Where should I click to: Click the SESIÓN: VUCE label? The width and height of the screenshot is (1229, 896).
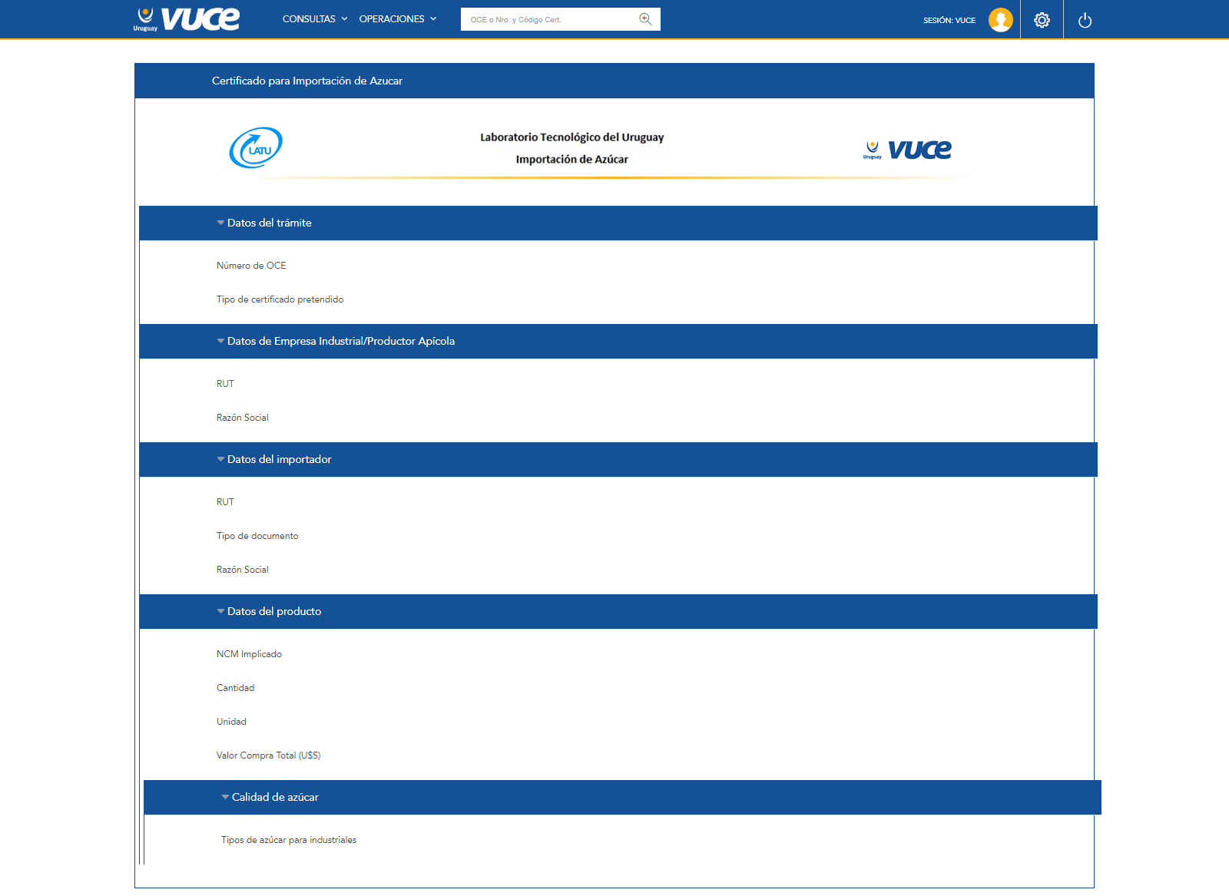pos(949,20)
